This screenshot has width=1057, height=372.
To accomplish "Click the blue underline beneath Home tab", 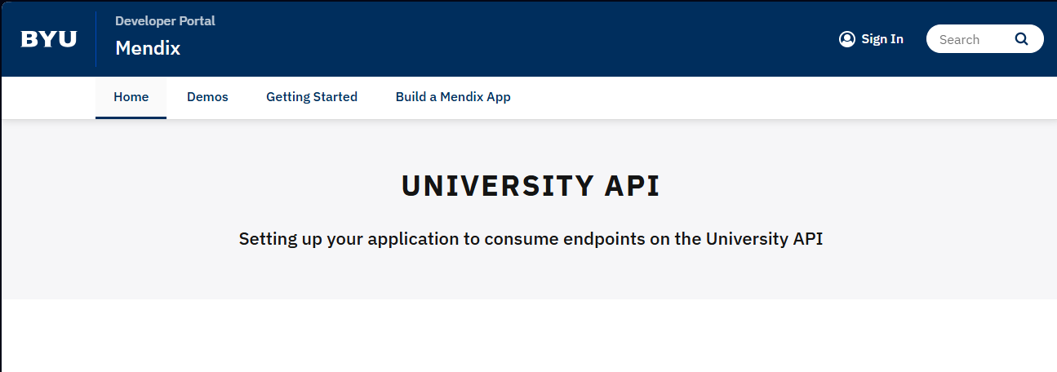I will click(131, 117).
